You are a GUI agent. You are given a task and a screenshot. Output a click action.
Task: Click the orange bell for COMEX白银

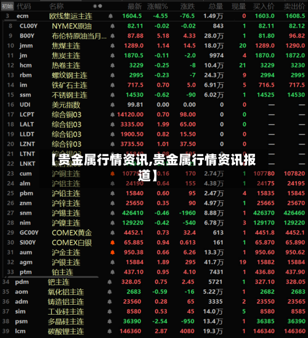point(112,243)
